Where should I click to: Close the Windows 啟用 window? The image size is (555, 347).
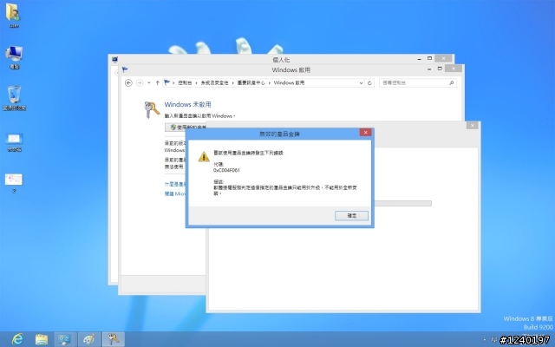point(454,69)
